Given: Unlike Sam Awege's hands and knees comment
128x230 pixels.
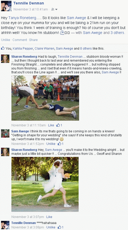Looking at the screenshot, I should (51, 144).
